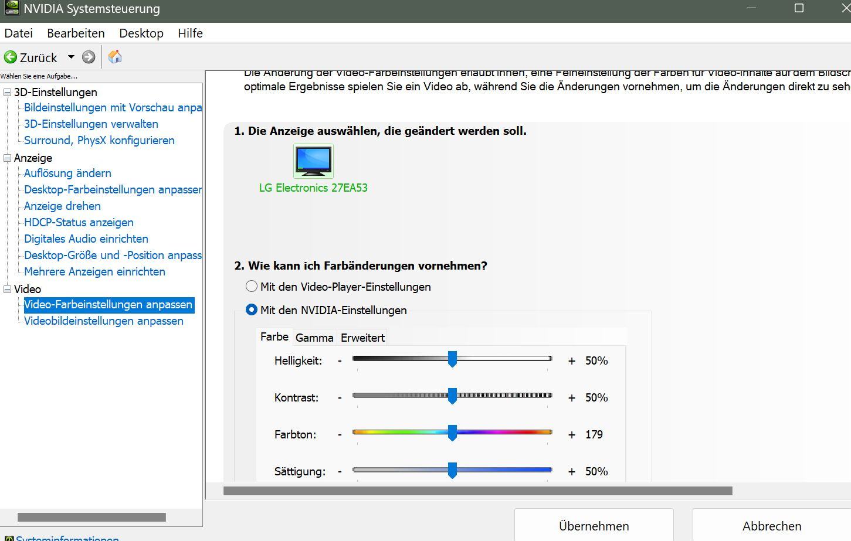Decrease Farbton with the minus sign
The height and width of the screenshot is (541, 851).
point(340,435)
